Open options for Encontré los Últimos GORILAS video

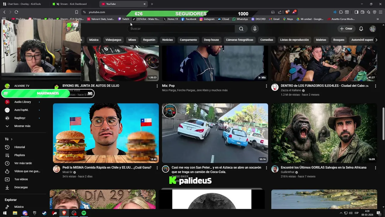point(375,168)
